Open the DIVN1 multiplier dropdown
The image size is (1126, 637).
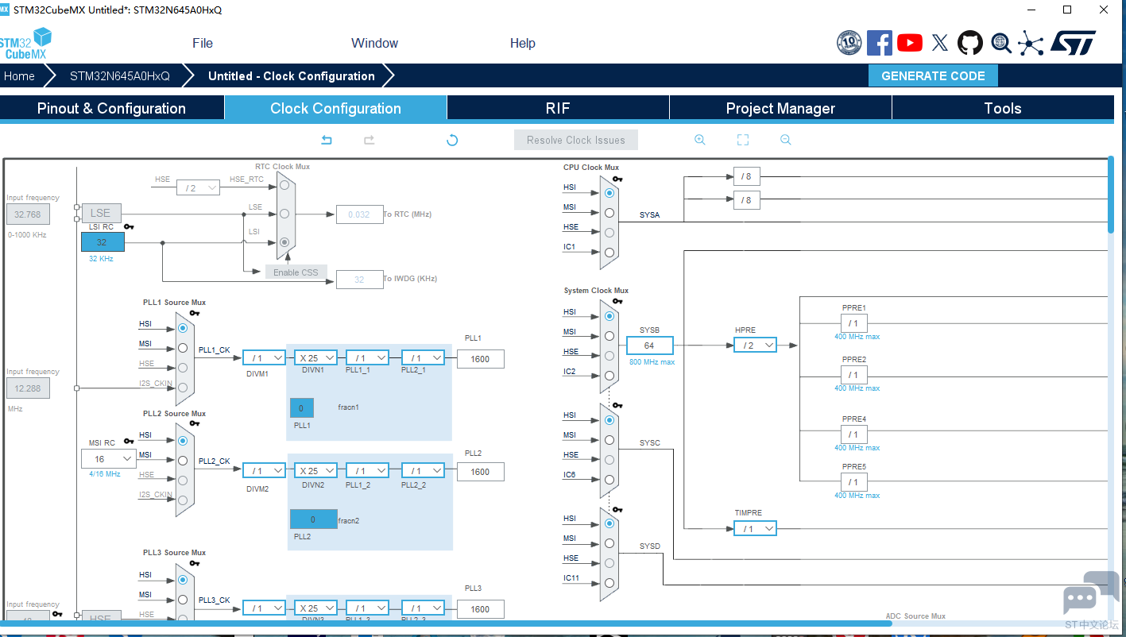(x=315, y=358)
